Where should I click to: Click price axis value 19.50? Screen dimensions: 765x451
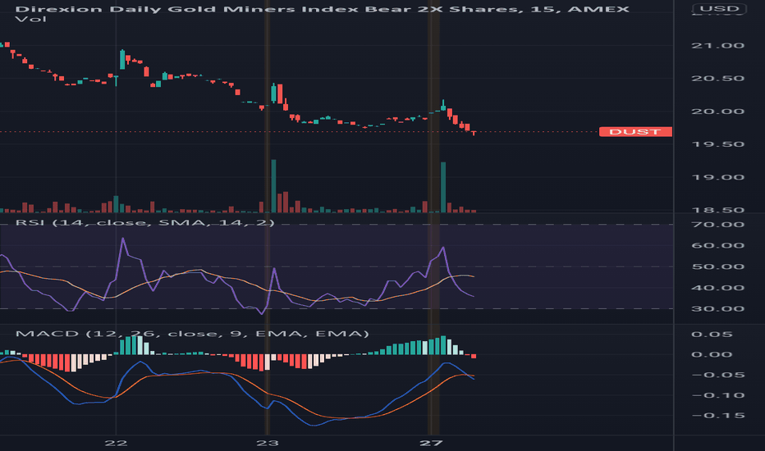click(717, 144)
